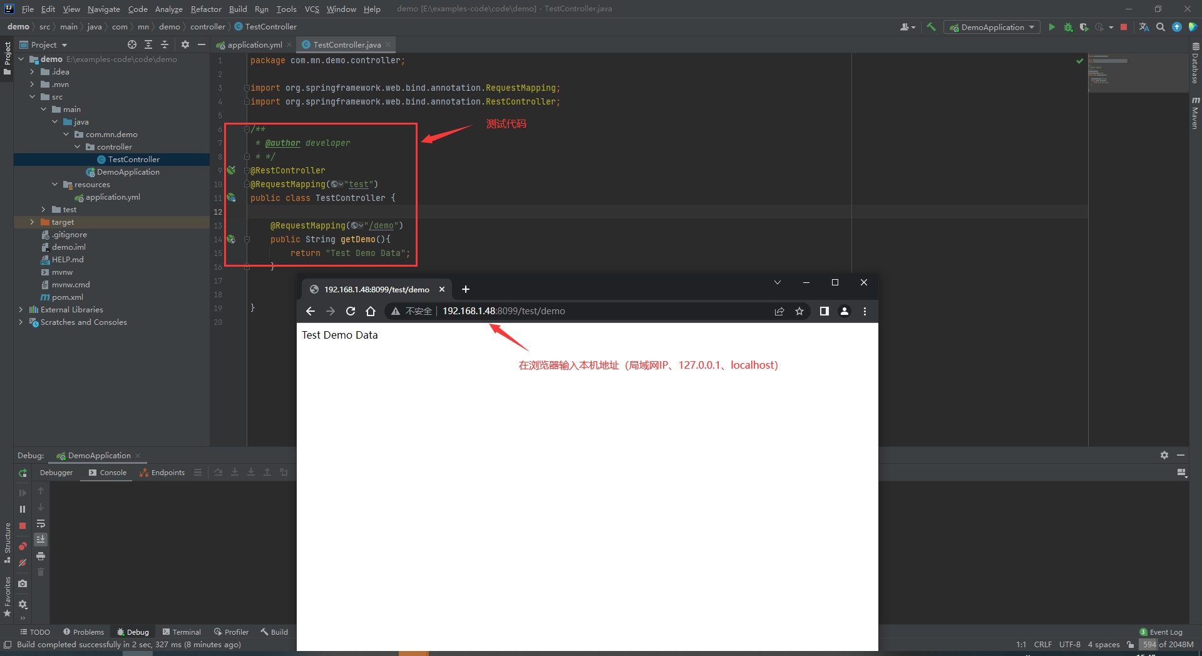Stop the app with the top toolbar red square
The image size is (1202, 656).
1124,27
